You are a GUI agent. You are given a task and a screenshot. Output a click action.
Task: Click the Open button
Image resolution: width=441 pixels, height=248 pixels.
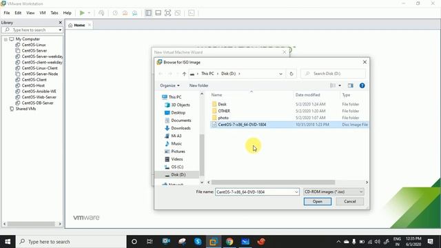click(x=318, y=201)
